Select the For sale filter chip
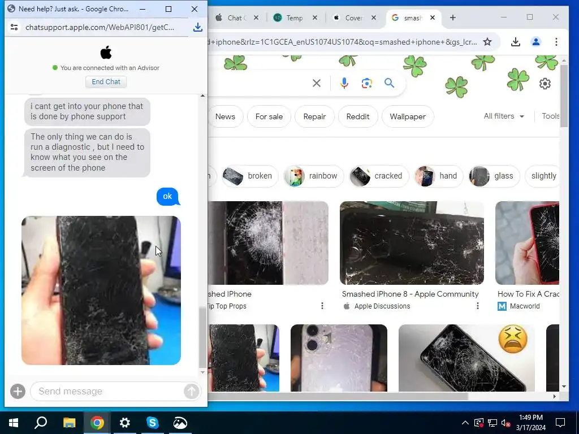This screenshot has height=434, width=579. [x=269, y=116]
